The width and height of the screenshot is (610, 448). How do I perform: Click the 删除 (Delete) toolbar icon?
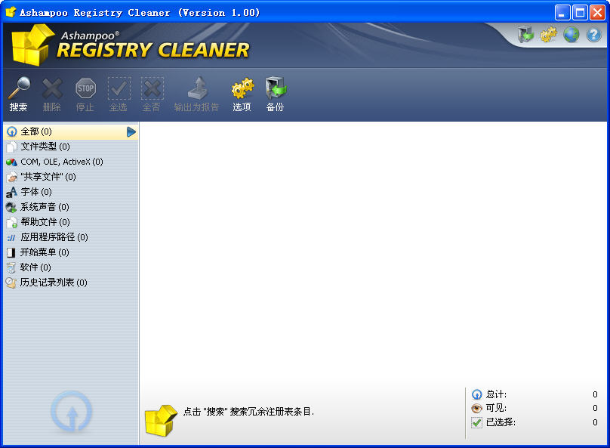pyautogui.click(x=52, y=89)
